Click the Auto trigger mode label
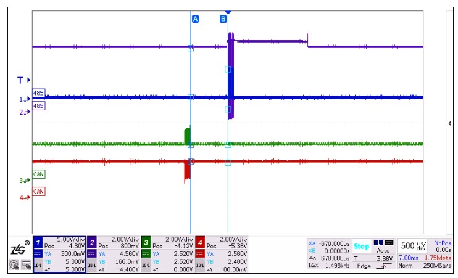 click(x=383, y=251)
